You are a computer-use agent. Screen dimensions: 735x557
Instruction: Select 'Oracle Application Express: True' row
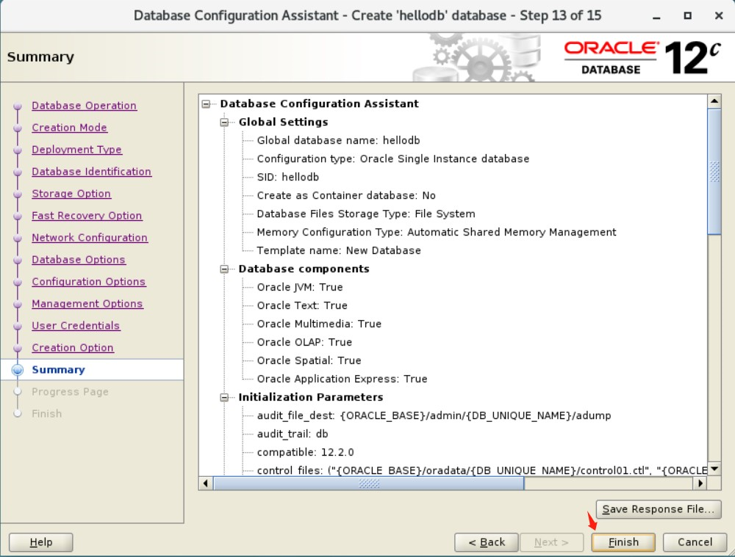pyautogui.click(x=342, y=379)
